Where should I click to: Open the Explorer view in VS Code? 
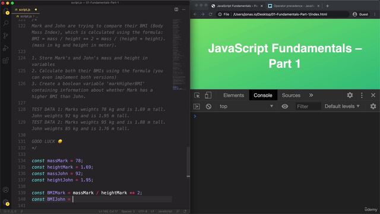pos(6,11)
